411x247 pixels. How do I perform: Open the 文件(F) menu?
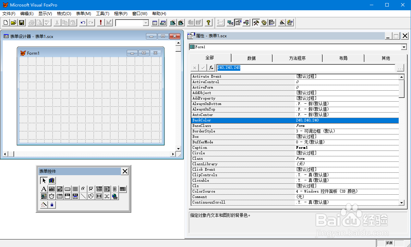pyautogui.click(x=9, y=14)
